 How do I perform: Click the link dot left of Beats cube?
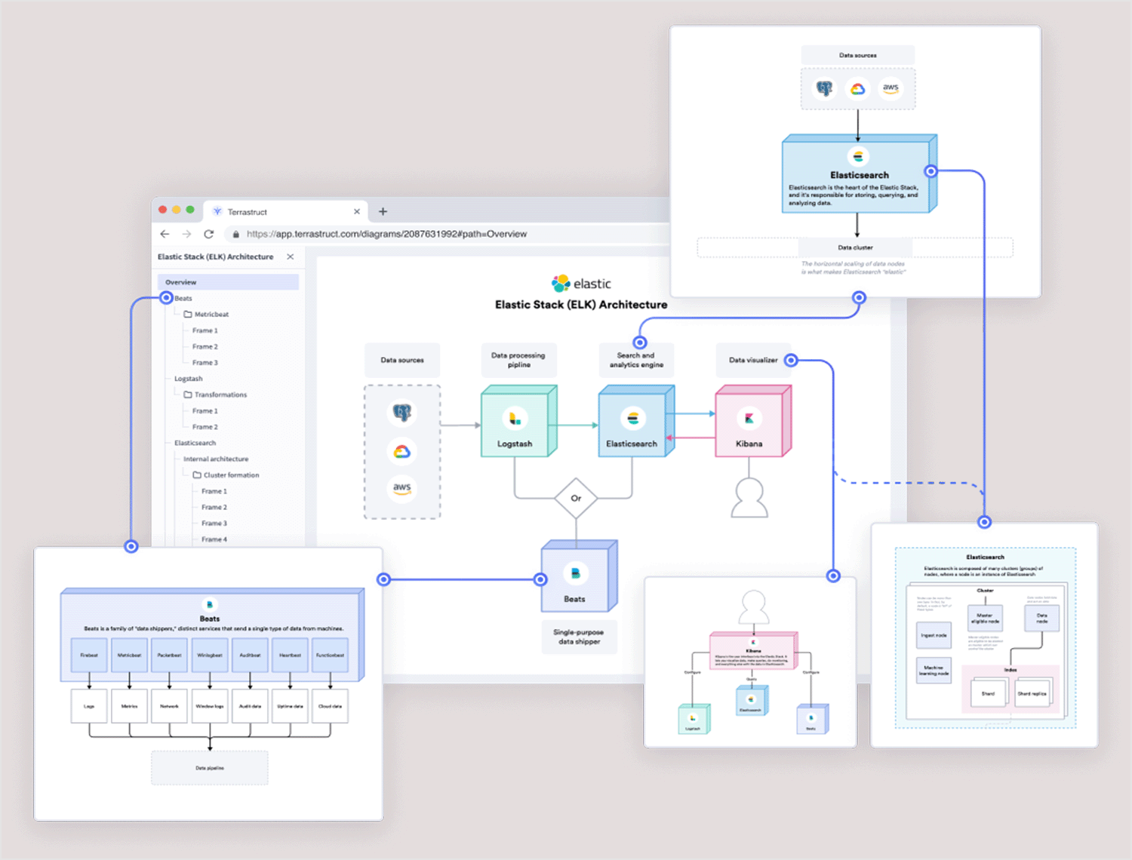pos(540,579)
